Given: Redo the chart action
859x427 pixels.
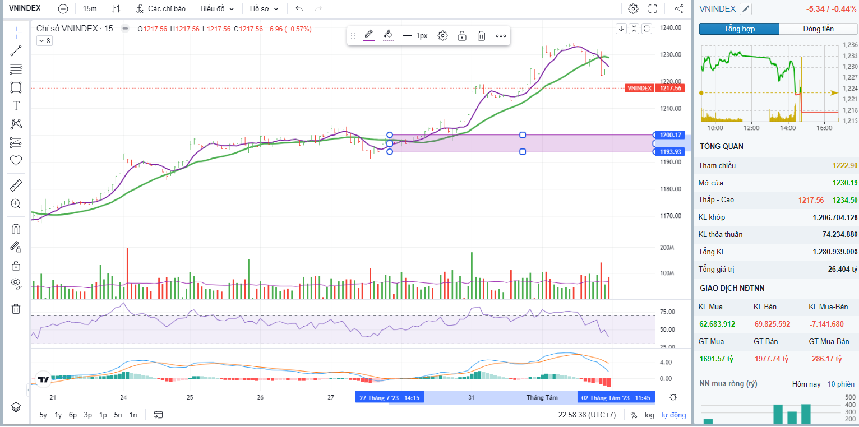Looking at the screenshot, I should [318, 9].
